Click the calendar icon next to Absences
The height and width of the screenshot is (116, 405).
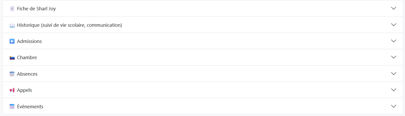coord(12,74)
